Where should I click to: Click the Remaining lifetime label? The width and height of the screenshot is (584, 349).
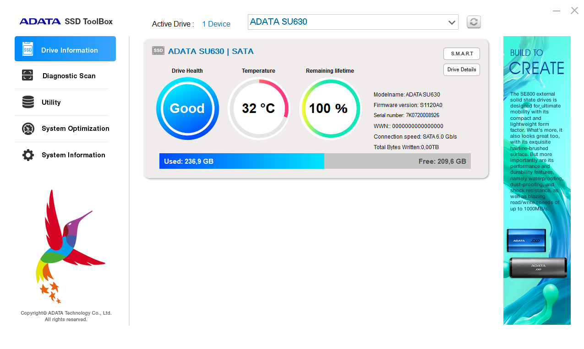pos(330,71)
